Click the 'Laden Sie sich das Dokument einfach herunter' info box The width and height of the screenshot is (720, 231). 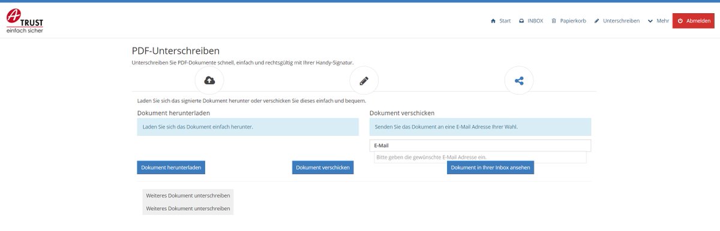(248, 127)
